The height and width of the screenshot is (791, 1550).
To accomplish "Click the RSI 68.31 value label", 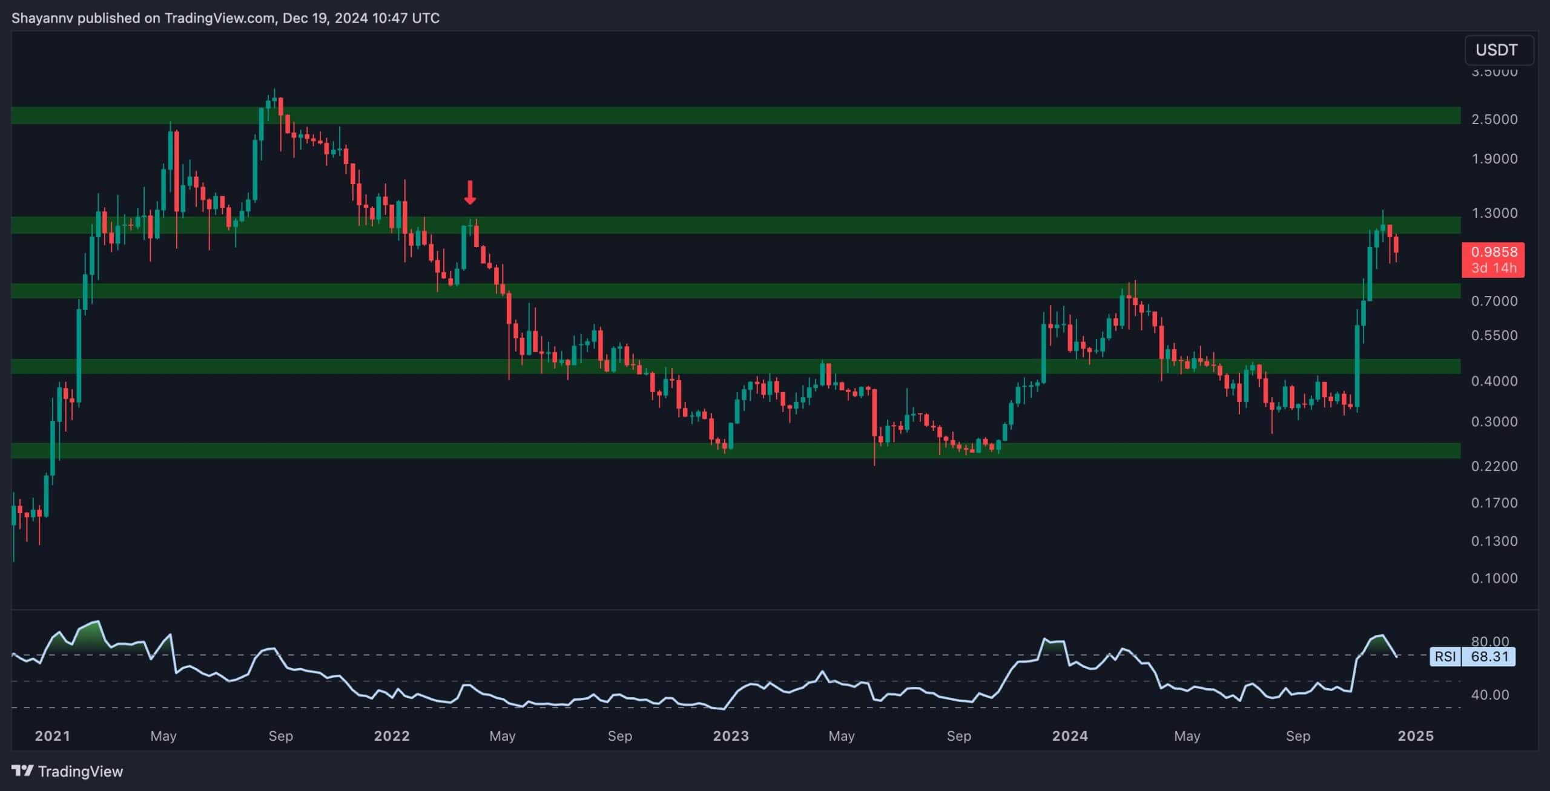I will pos(1489,656).
